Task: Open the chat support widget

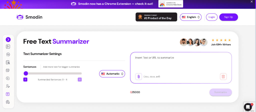Action: [248, 107]
